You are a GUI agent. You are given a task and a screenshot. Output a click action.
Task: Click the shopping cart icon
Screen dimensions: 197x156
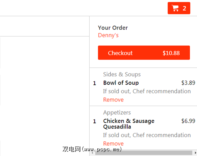175,8
